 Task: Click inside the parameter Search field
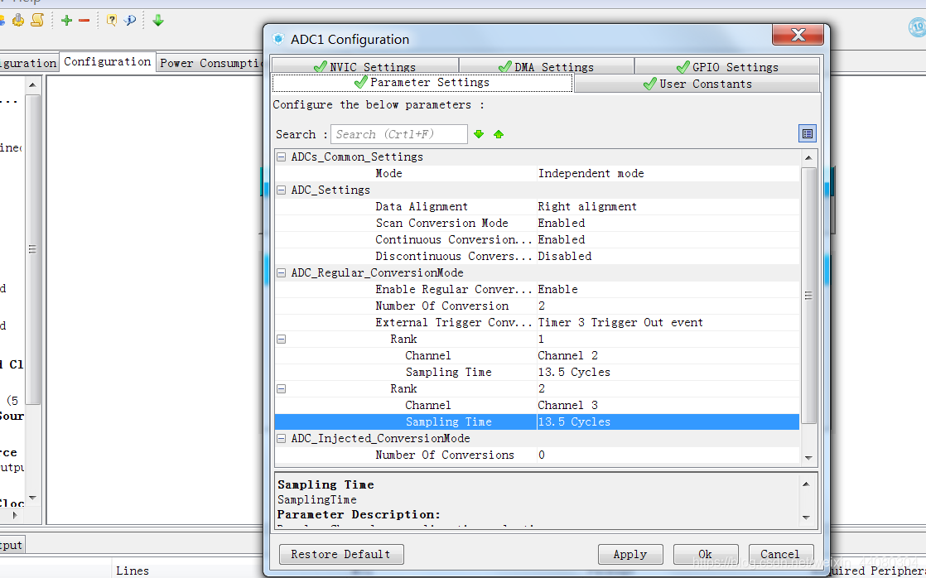(x=398, y=134)
